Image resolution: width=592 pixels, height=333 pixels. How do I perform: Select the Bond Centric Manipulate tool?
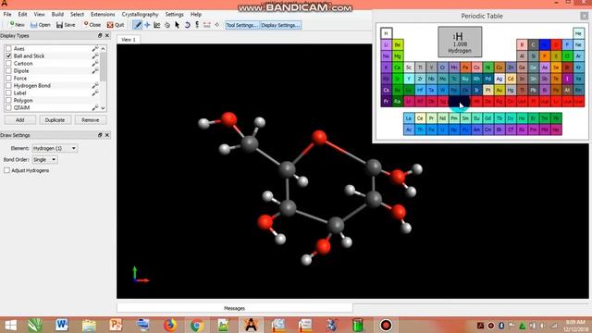[x=157, y=25]
